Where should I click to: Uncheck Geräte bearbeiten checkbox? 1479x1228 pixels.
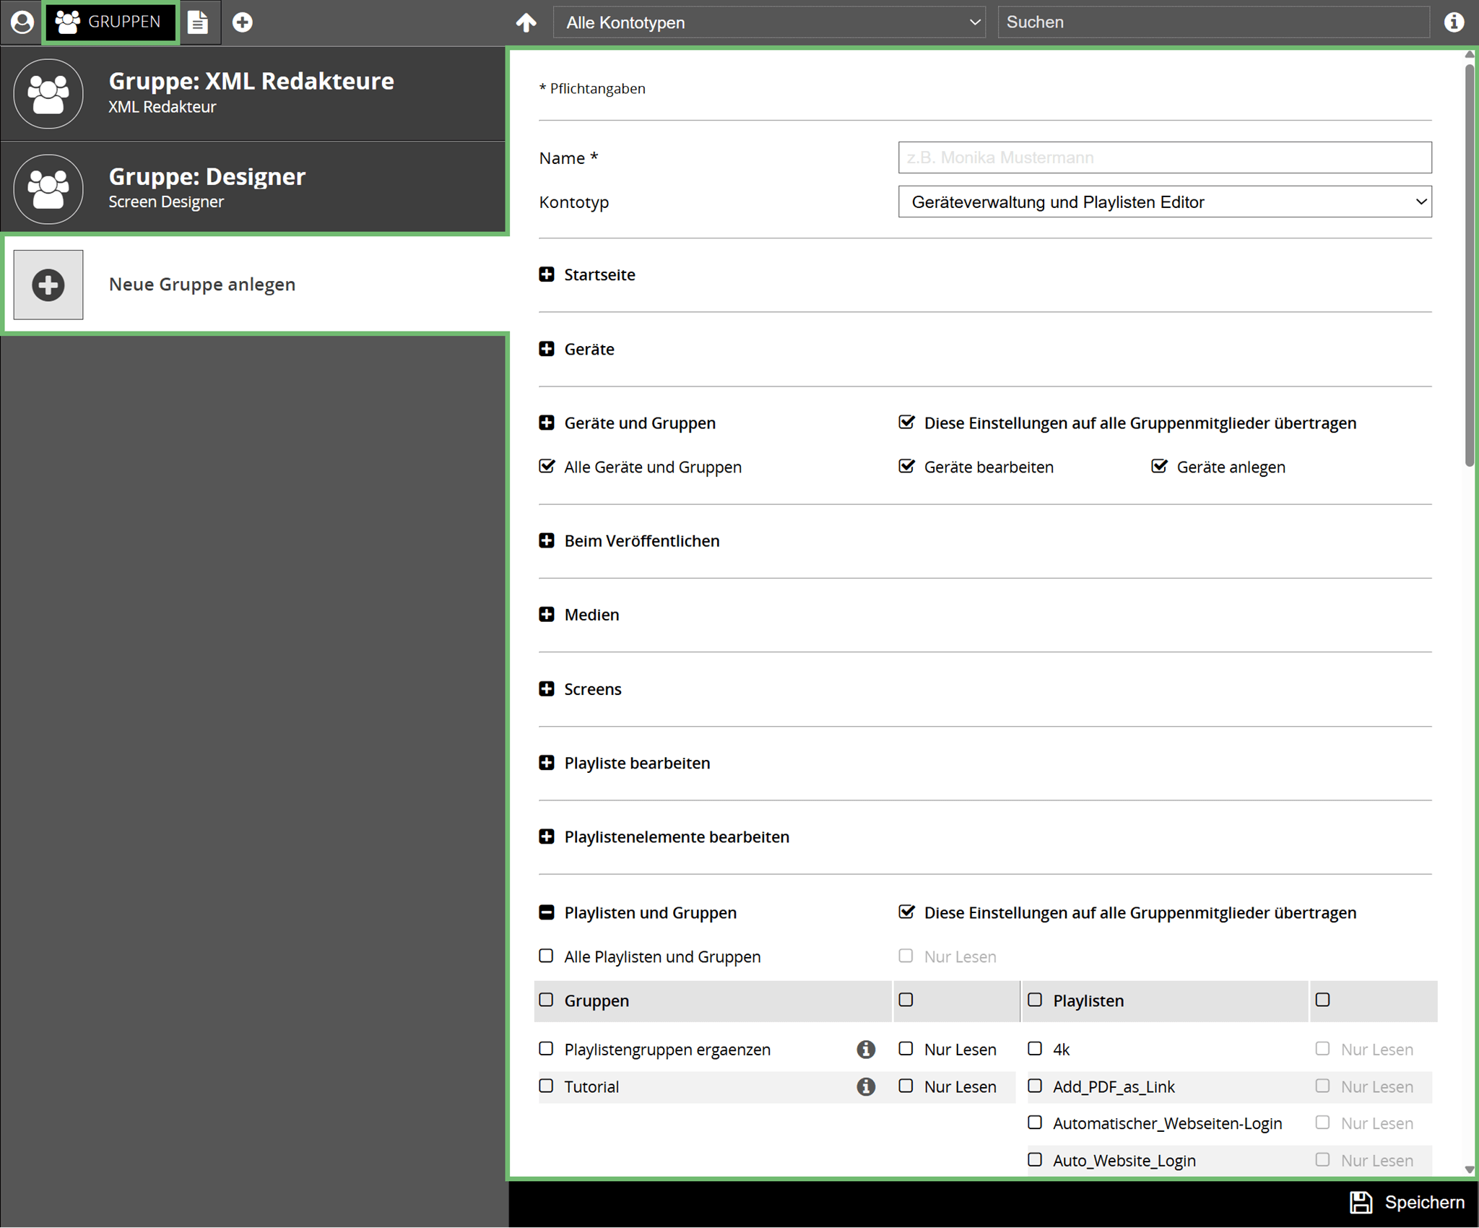click(x=906, y=466)
